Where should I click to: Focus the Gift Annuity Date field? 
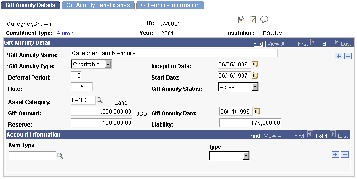point(236,111)
